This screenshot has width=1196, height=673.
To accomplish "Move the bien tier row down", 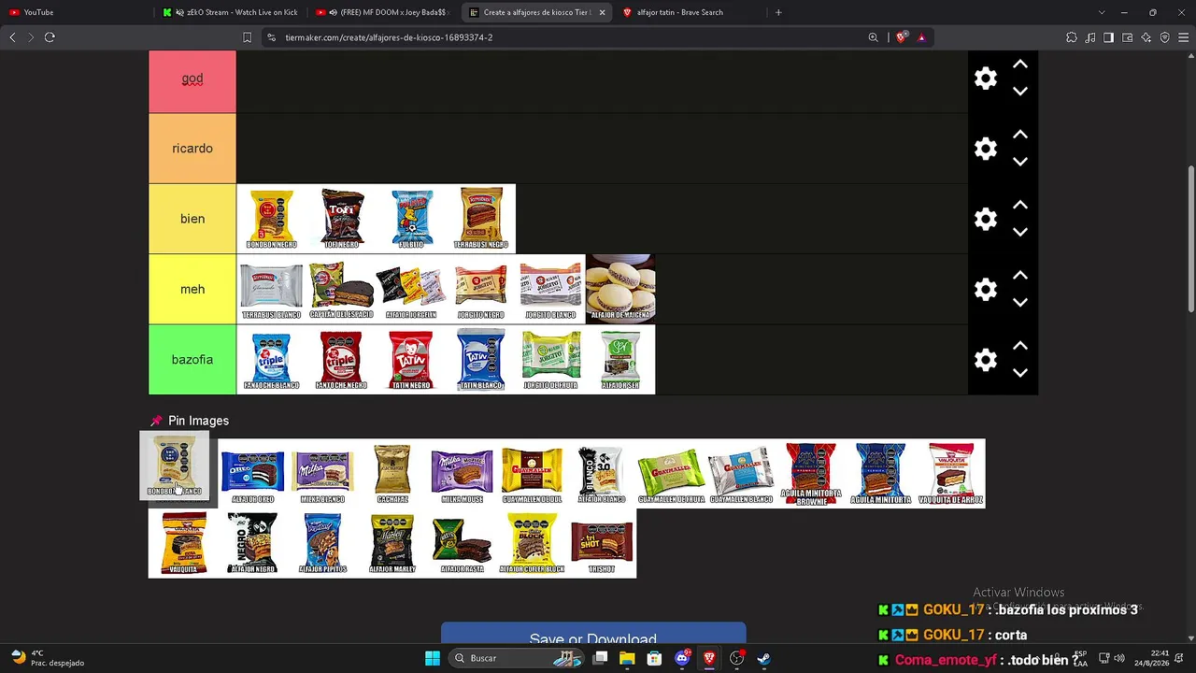I will pyautogui.click(x=1020, y=232).
